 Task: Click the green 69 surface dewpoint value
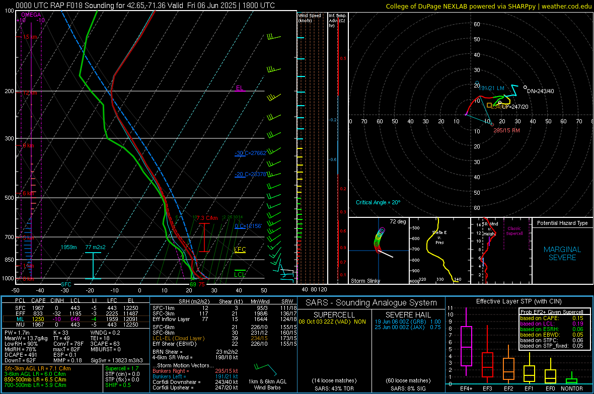tap(193, 284)
